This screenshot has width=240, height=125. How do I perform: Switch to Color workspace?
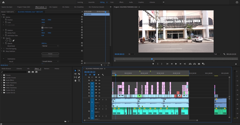coord(112,2)
